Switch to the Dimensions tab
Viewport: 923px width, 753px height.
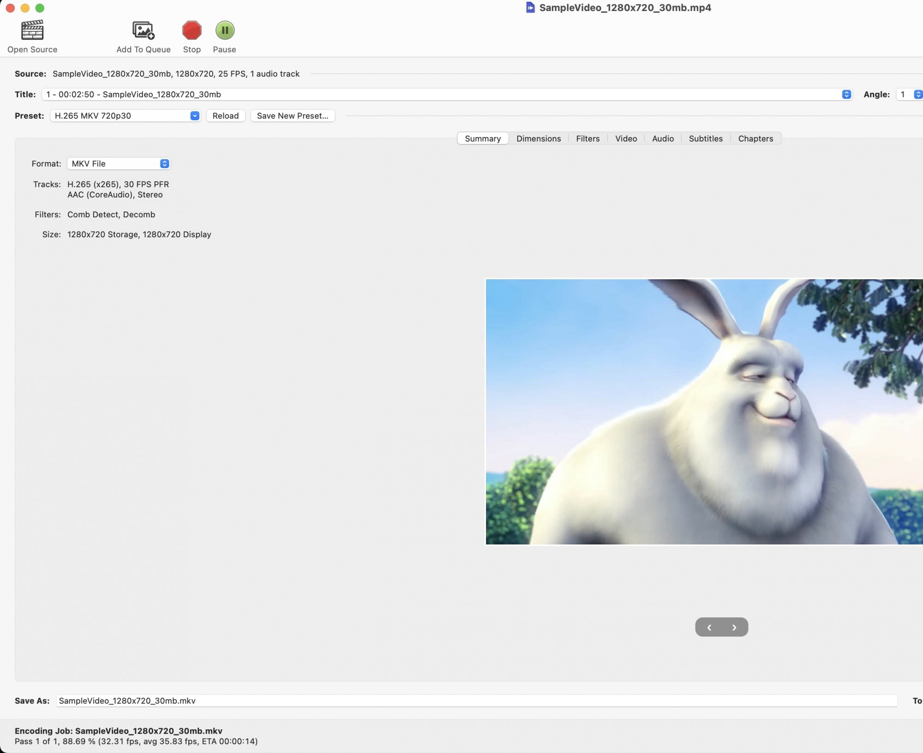pos(538,138)
